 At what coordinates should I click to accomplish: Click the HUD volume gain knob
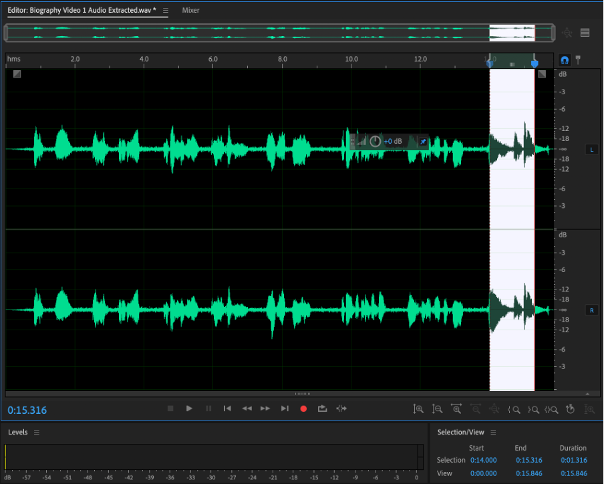click(375, 141)
